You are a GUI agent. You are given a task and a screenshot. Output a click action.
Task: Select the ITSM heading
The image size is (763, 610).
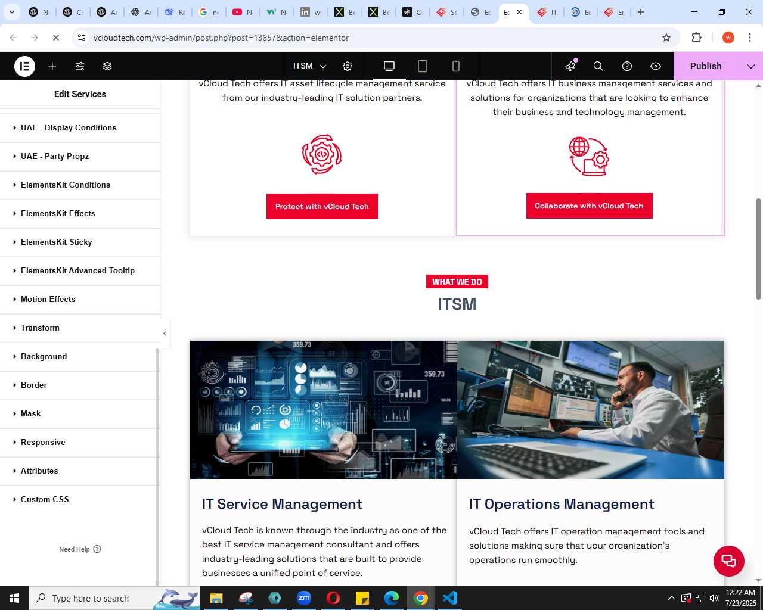[x=457, y=304]
